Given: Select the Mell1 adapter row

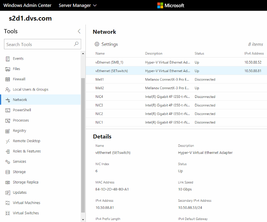Looking at the screenshot, I should (x=176, y=79).
